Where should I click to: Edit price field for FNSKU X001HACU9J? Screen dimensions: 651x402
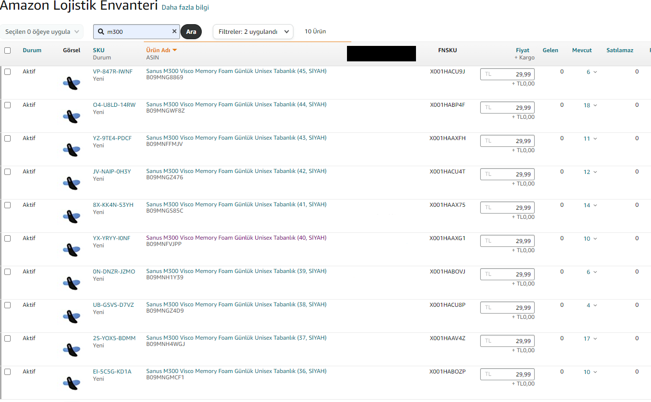(x=507, y=74)
